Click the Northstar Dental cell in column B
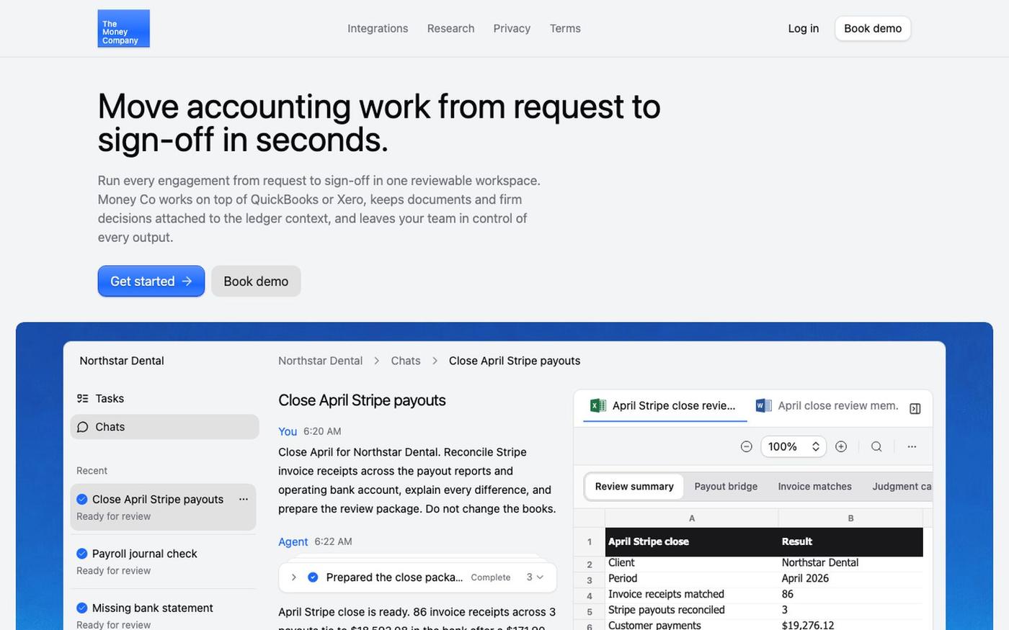 (850, 564)
